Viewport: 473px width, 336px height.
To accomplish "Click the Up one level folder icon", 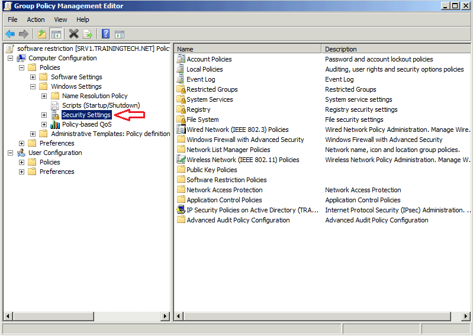I will tap(42, 34).
